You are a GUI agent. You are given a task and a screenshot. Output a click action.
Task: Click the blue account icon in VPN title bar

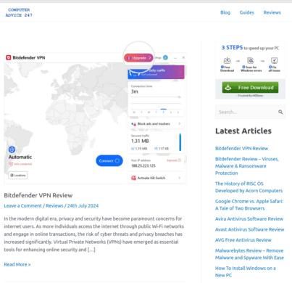pyautogui.click(x=165, y=57)
